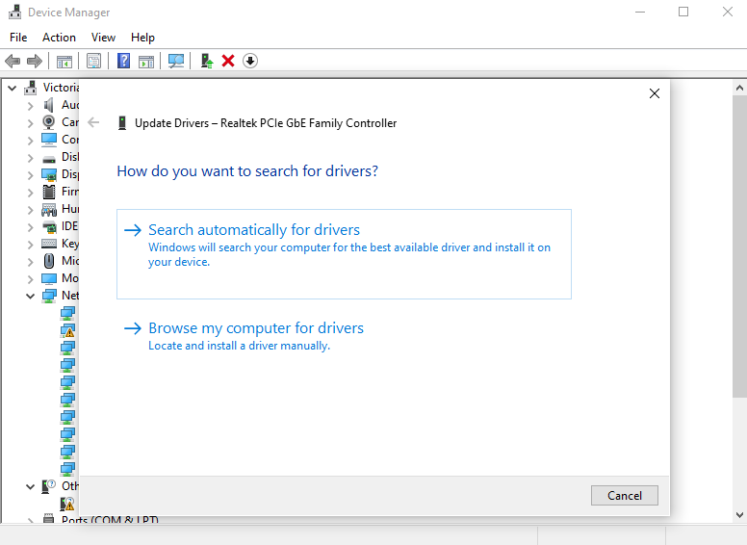Select the Firmware chip category icon
The width and height of the screenshot is (747, 545).
pyautogui.click(x=48, y=192)
